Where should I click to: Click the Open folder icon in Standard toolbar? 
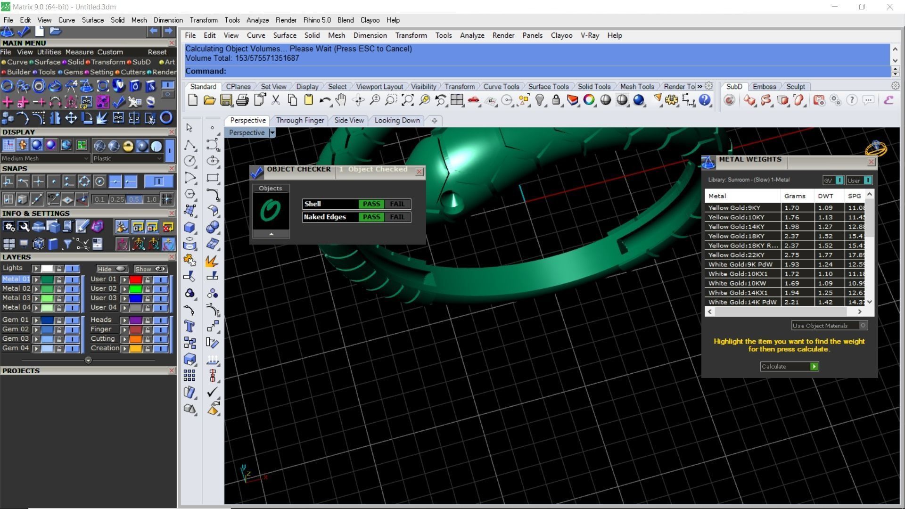coord(209,100)
